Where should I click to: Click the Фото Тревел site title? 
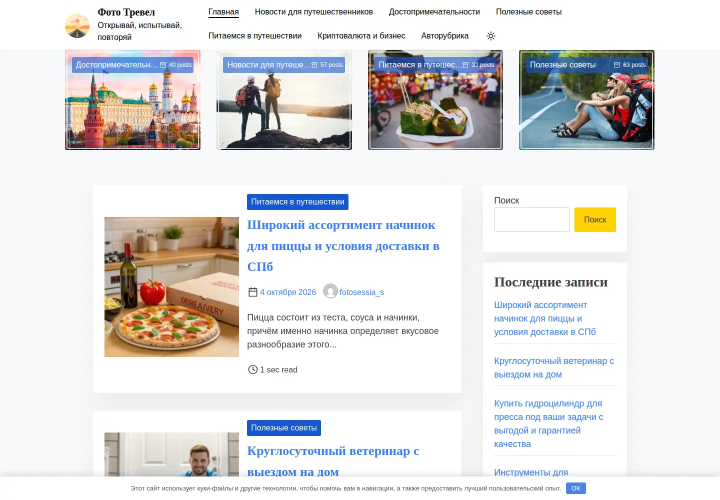[126, 12]
